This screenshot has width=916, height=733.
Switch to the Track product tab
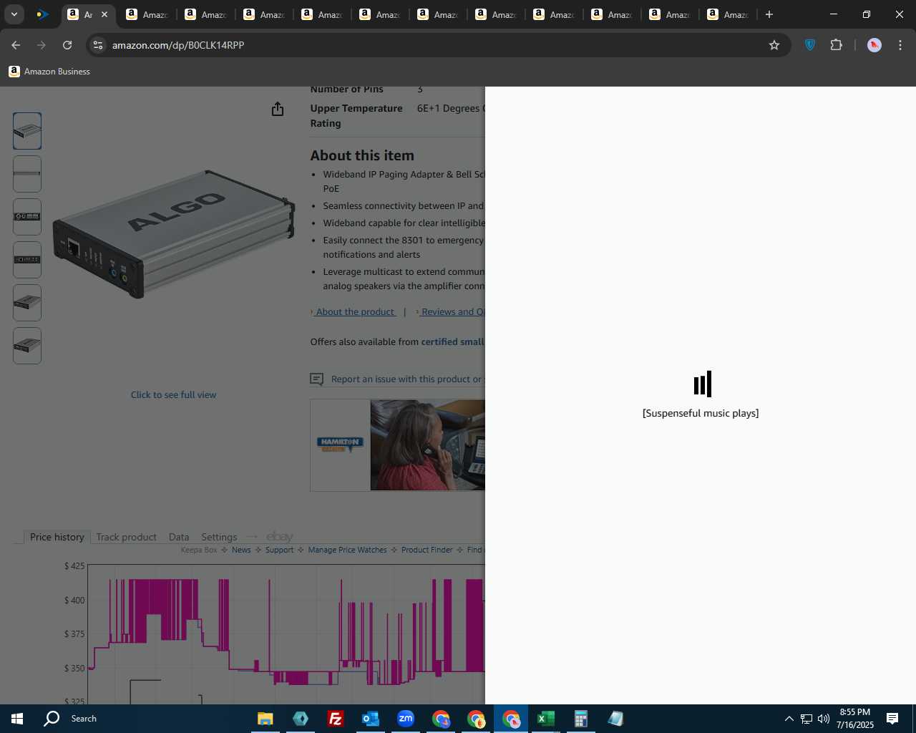click(126, 537)
